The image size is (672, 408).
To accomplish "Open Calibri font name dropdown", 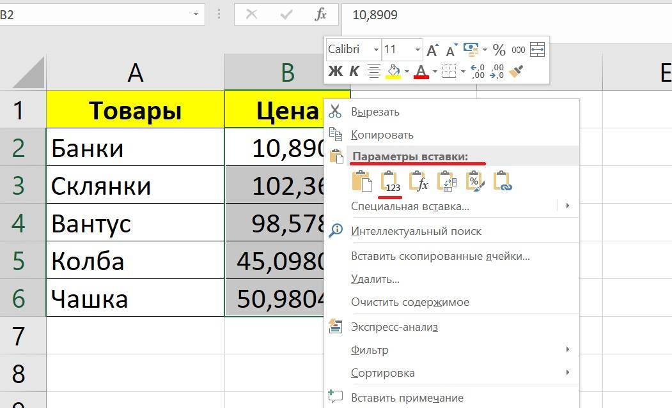I will pos(375,50).
